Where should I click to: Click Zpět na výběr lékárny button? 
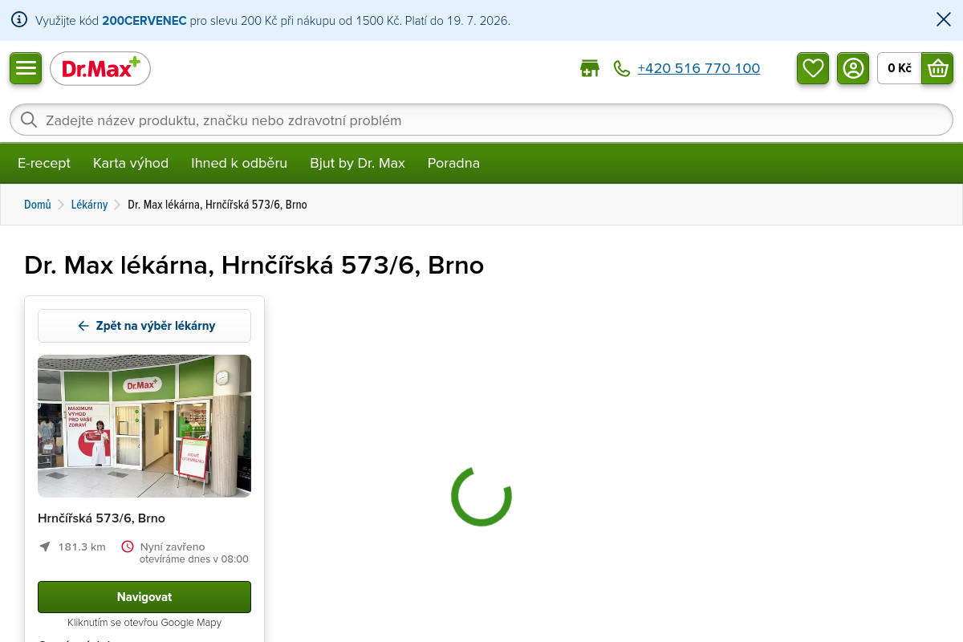tap(144, 326)
